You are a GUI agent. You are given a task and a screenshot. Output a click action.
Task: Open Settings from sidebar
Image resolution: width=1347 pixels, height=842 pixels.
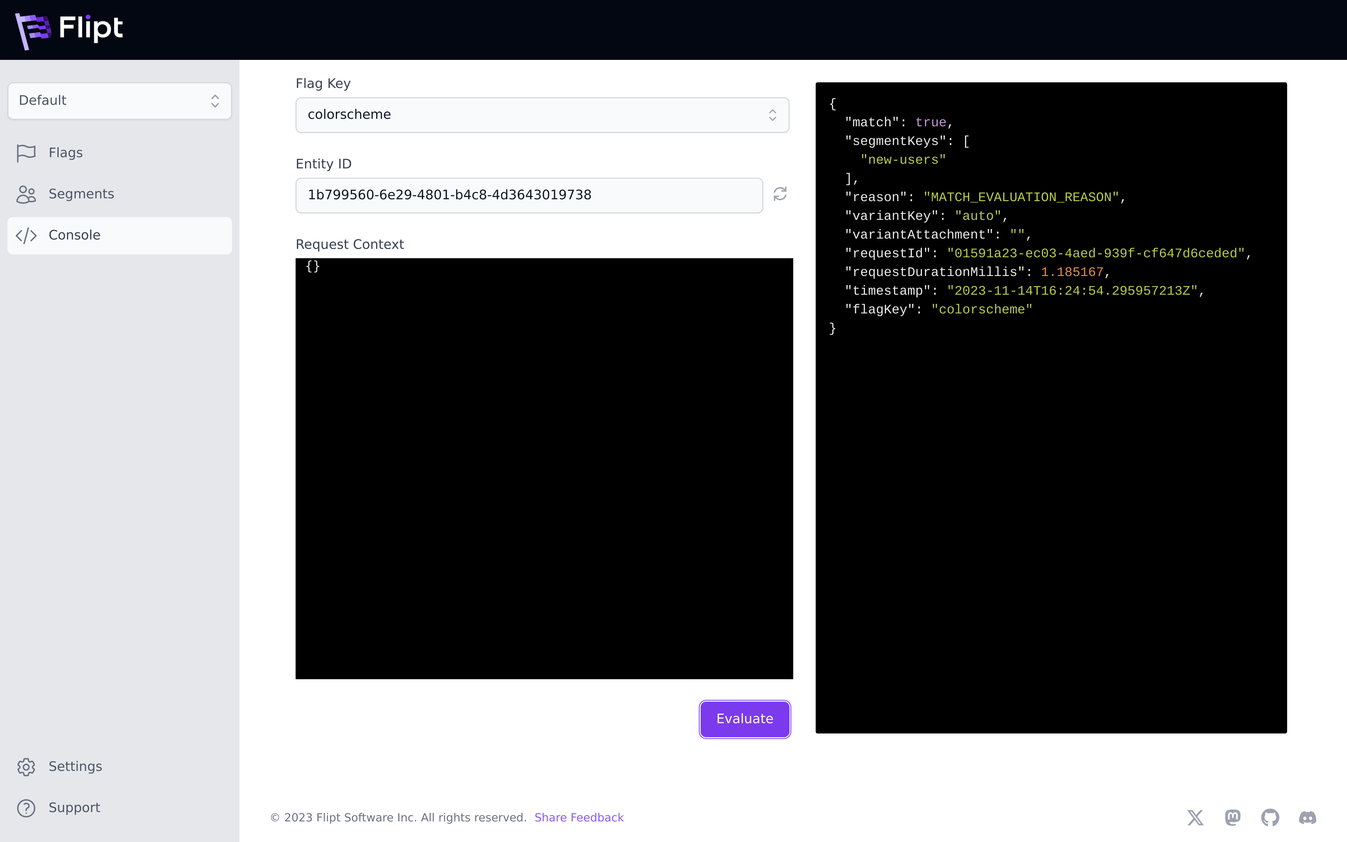(75, 767)
